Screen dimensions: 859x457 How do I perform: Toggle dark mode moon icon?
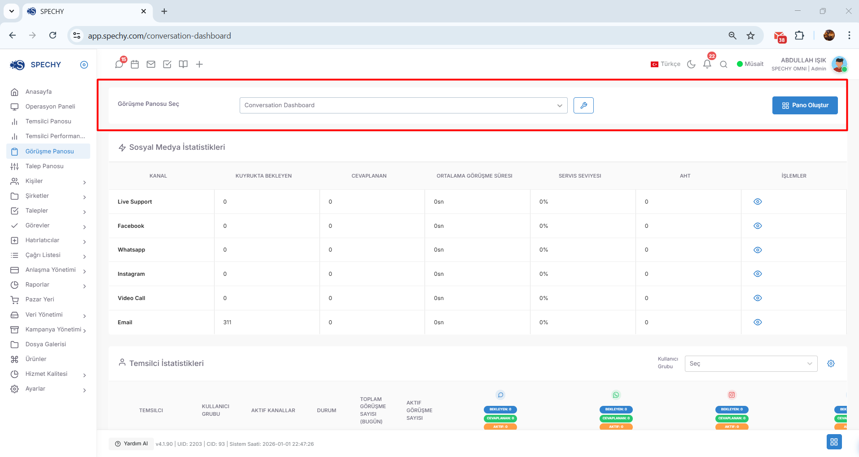[x=691, y=64]
